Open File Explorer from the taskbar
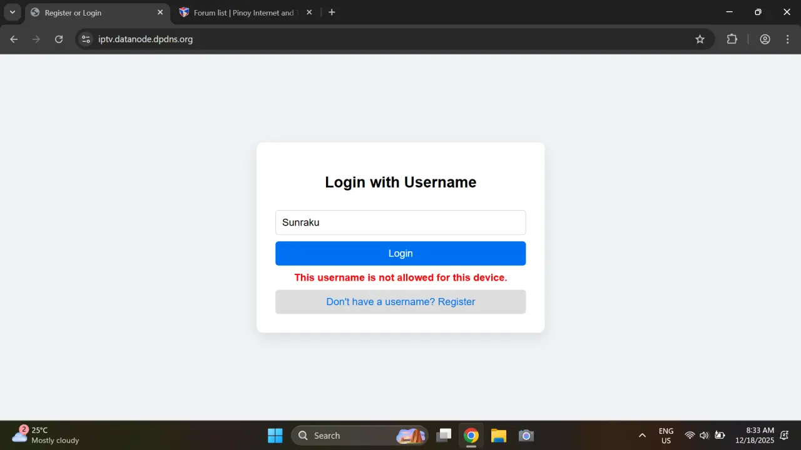This screenshot has width=801, height=450. tap(498, 436)
